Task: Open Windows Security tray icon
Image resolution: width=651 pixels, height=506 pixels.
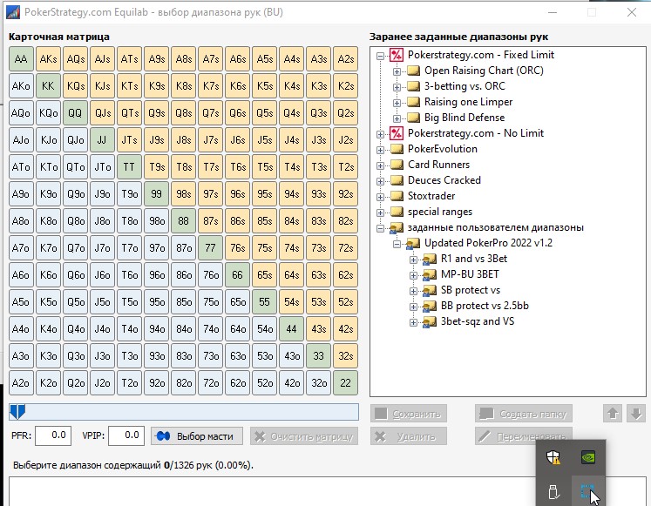Action: coord(553,457)
